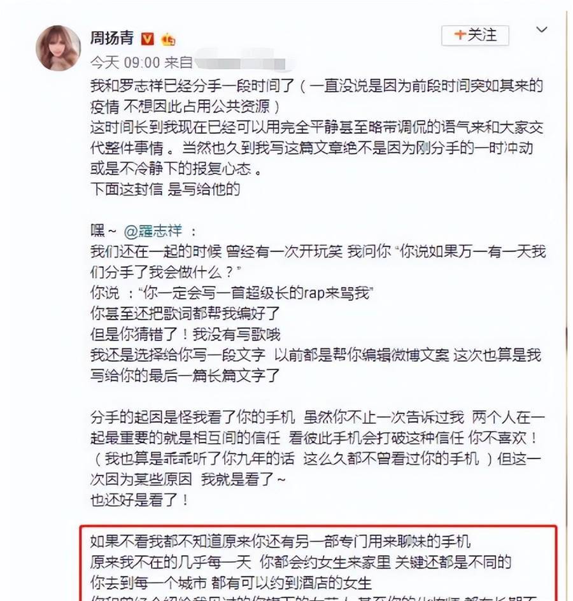Open the poster's round profile avatar

[x=59, y=48]
